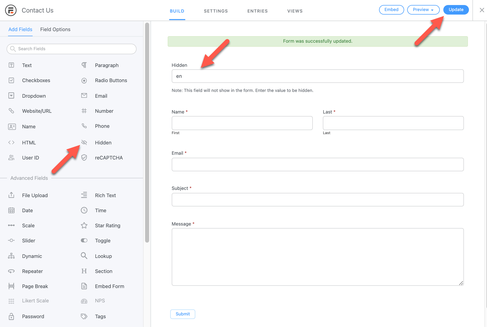Add a Phone field icon
This screenshot has width=487, height=327.
click(84, 126)
